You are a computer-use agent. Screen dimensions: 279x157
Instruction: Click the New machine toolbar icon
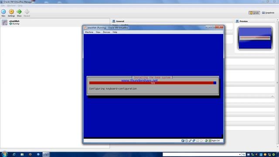coord(3,12)
